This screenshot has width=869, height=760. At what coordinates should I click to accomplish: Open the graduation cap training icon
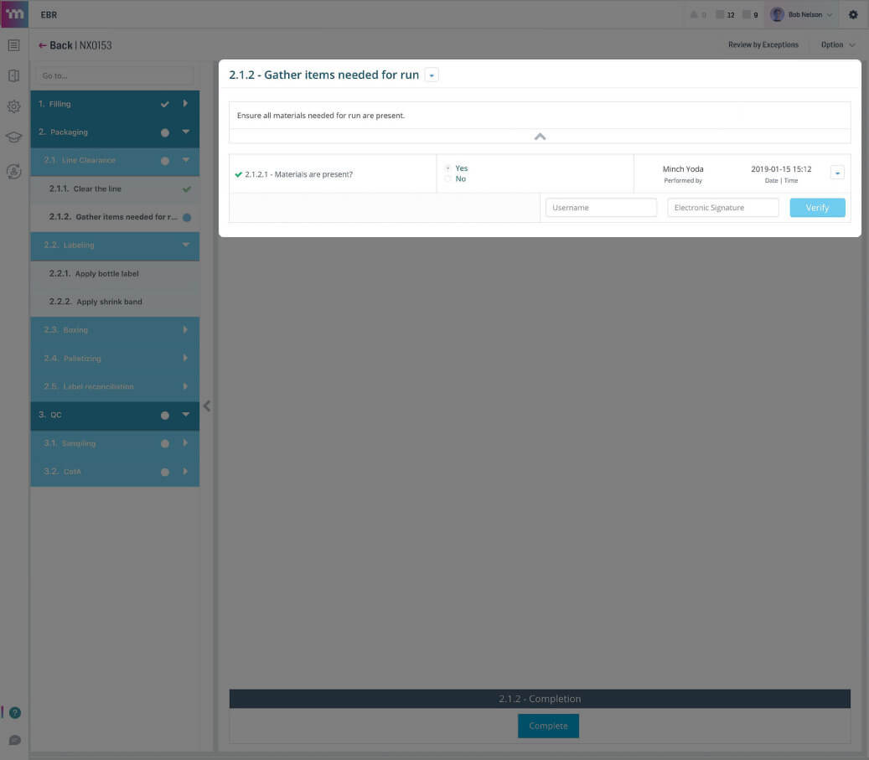click(14, 137)
